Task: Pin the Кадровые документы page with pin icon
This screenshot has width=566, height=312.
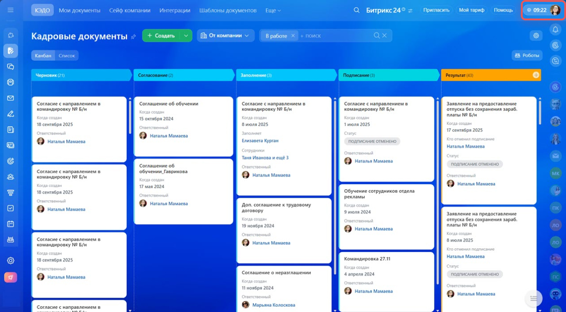Action: [x=134, y=37]
